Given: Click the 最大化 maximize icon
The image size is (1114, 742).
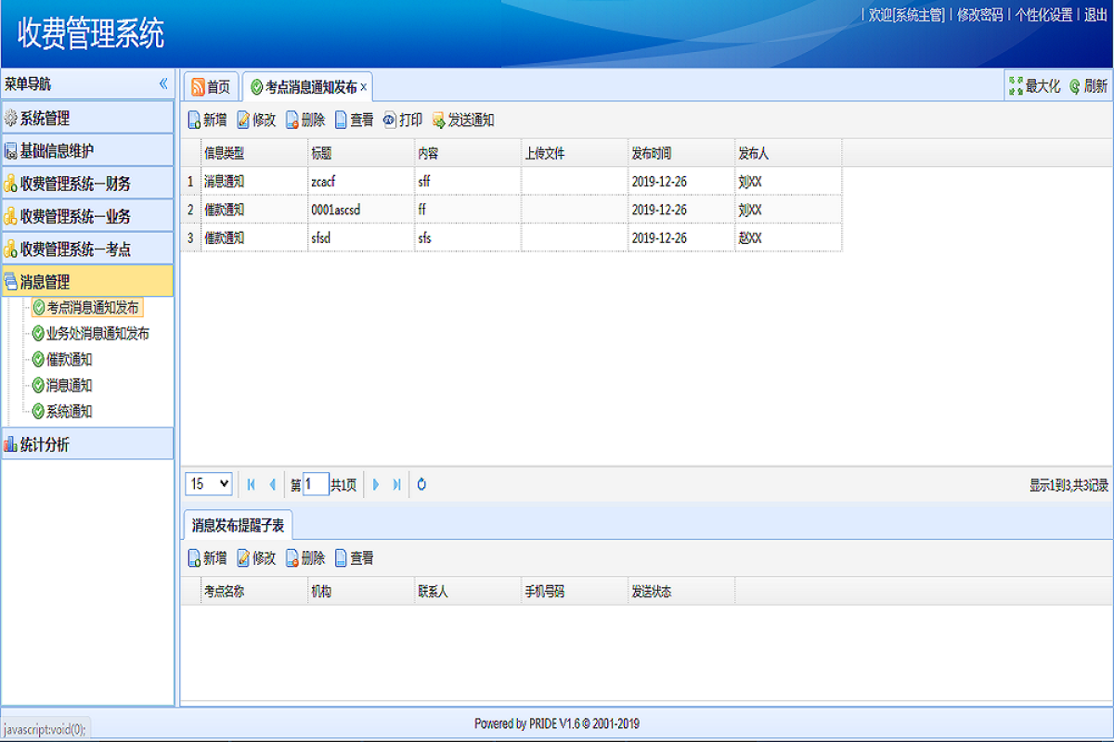Looking at the screenshot, I should point(1017,86).
